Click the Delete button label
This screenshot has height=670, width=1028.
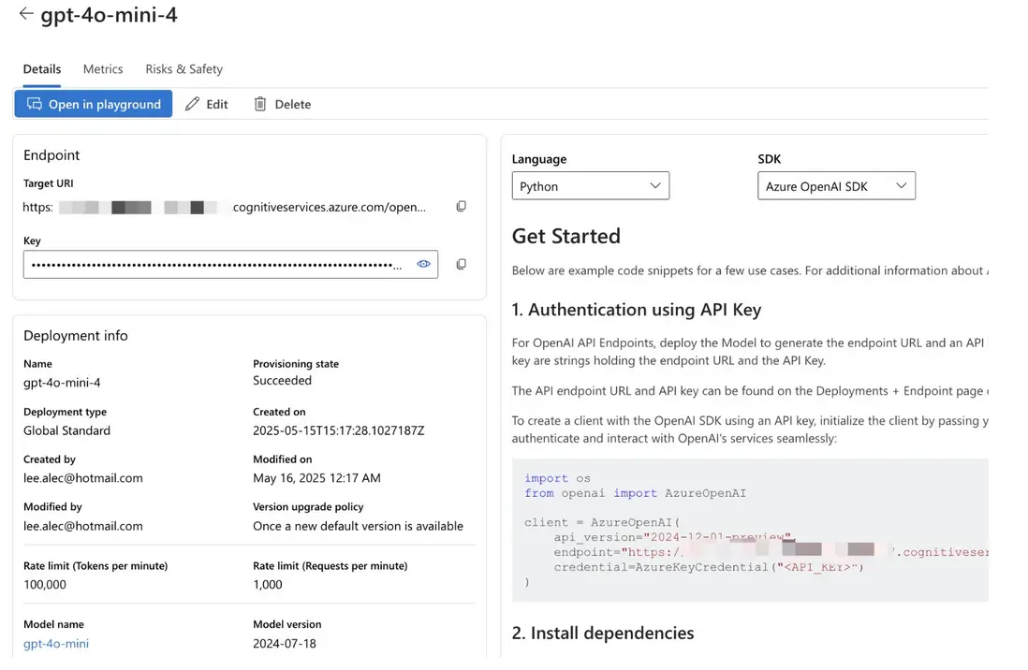point(292,104)
